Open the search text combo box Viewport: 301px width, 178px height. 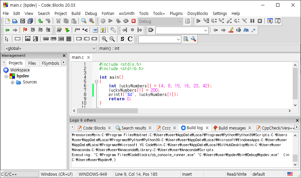coord(182,30)
